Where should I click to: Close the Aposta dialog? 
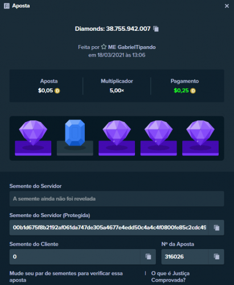[227, 6]
